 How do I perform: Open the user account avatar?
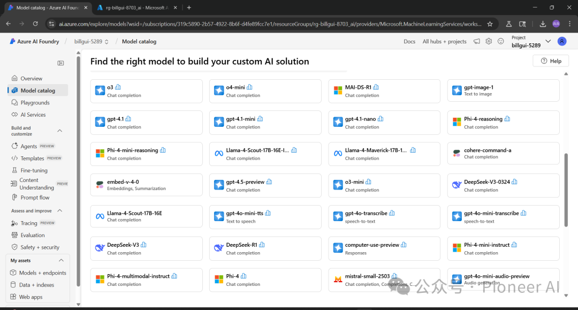[562, 41]
